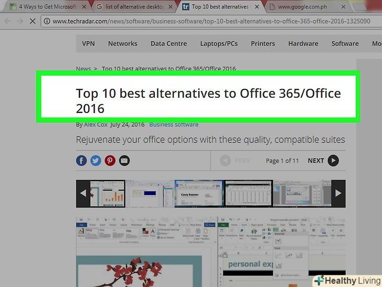Close the 'list of alternative deskto' tab
Screen dimensions: 382x287
point(171,7)
